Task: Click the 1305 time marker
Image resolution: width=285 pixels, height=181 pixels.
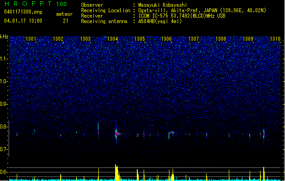Action: pos(140,39)
